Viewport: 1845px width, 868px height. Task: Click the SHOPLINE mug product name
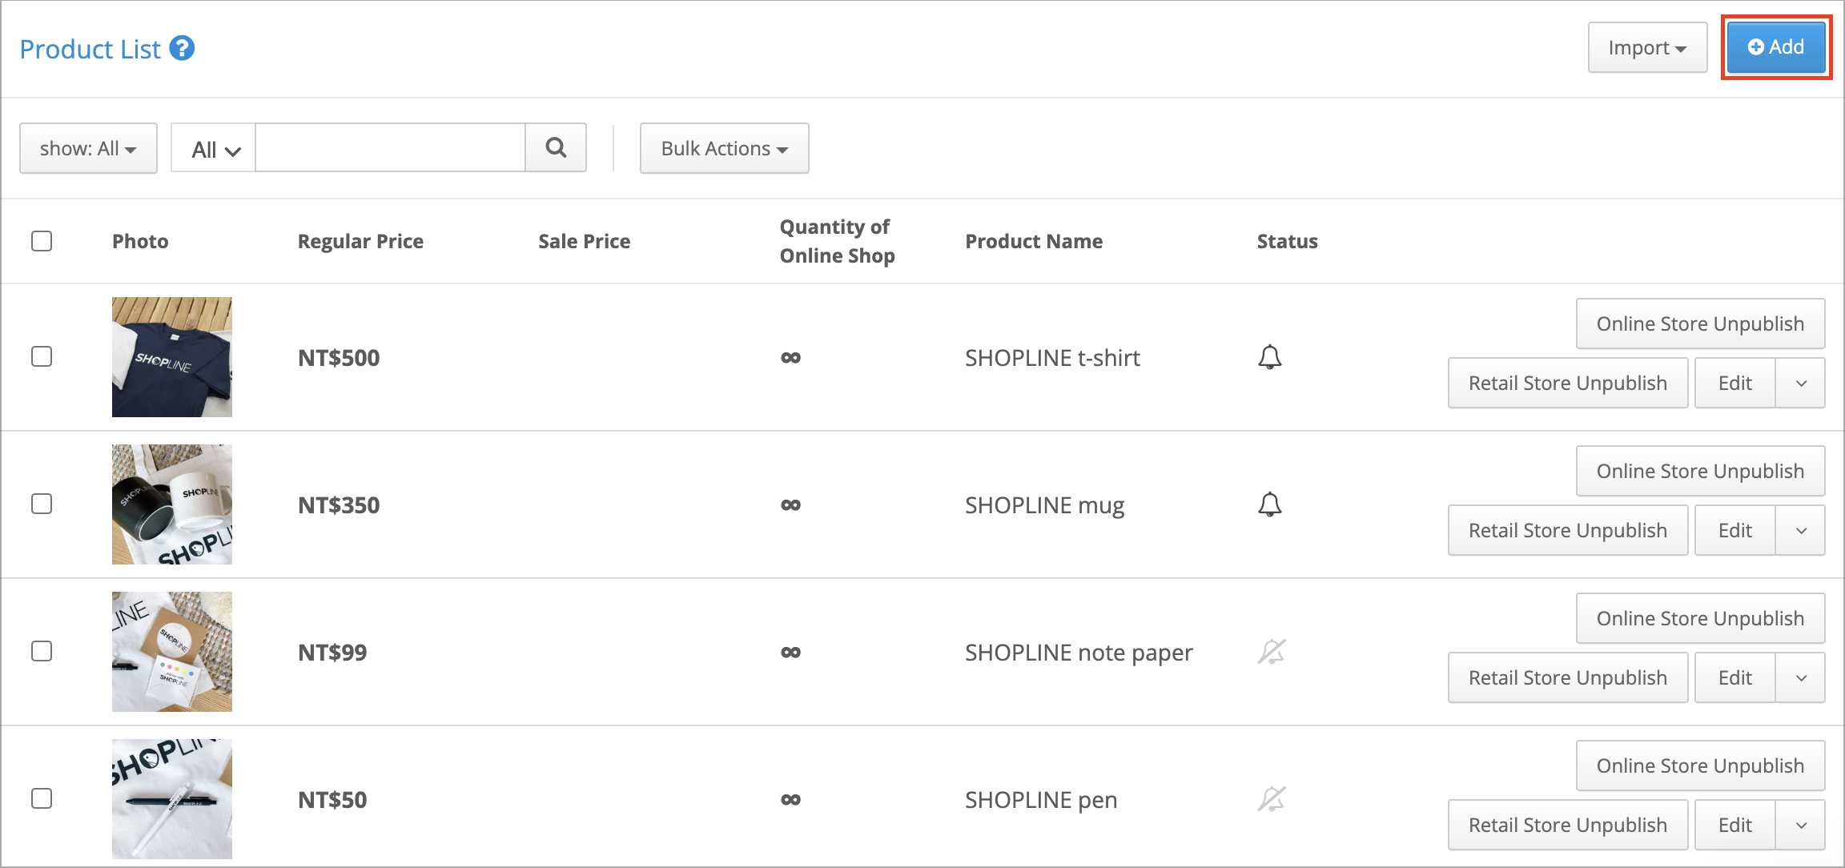click(1044, 505)
